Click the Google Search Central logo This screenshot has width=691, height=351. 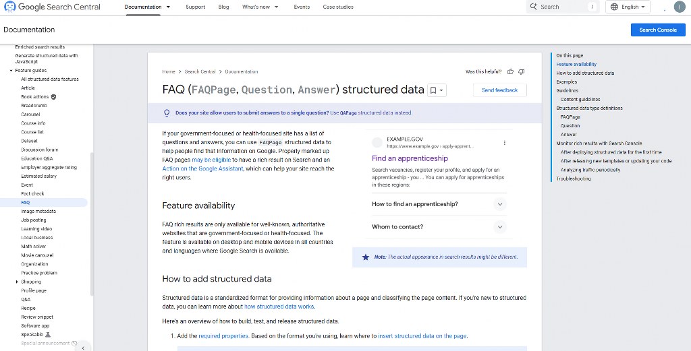(52, 7)
